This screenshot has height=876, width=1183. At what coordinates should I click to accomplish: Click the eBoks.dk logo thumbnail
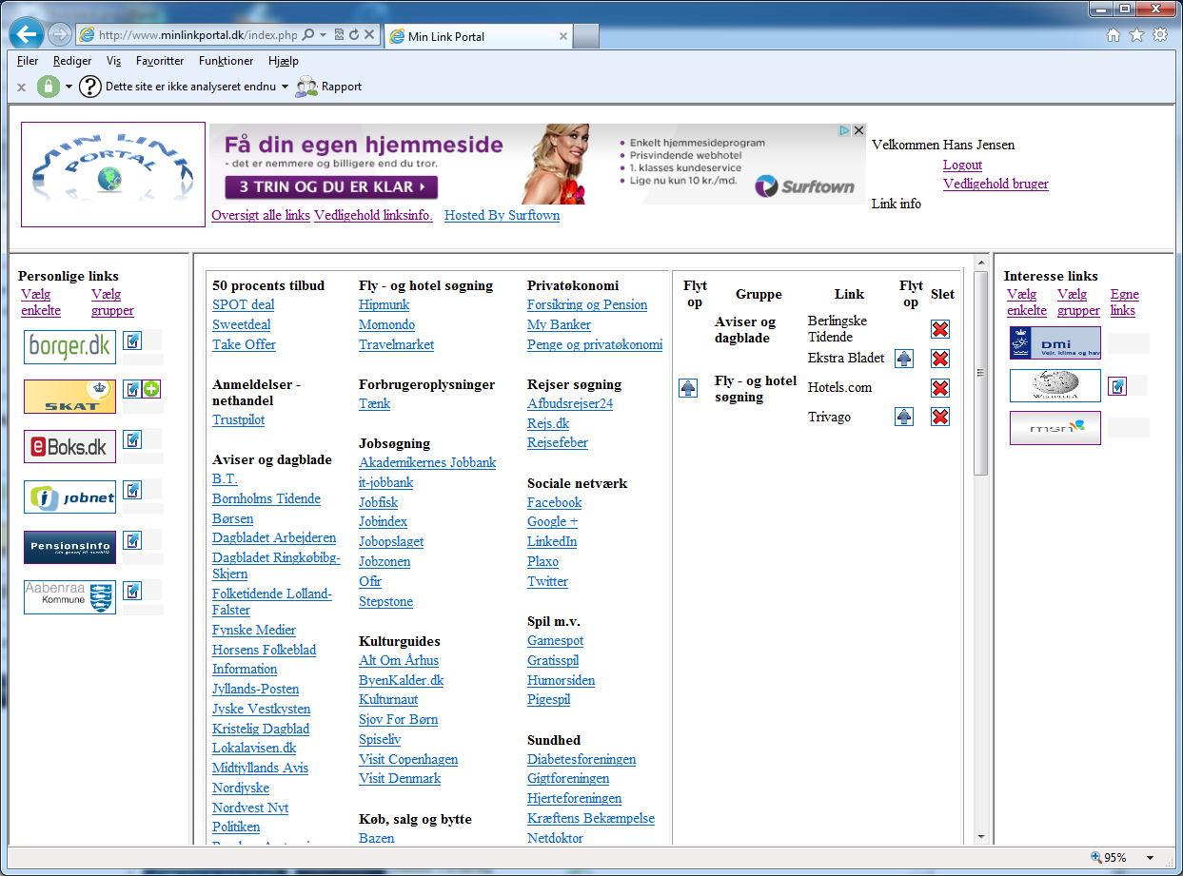(69, 447)
